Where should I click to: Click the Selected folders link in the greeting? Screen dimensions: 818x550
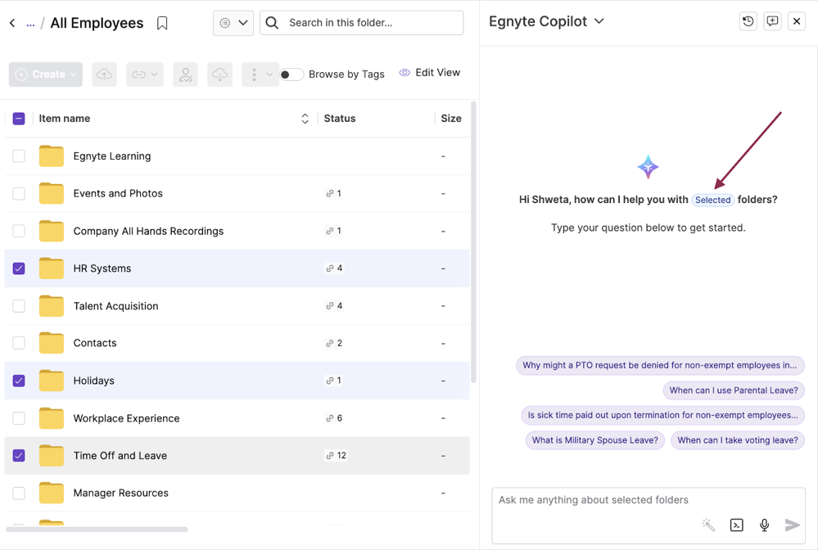point(712,200)
